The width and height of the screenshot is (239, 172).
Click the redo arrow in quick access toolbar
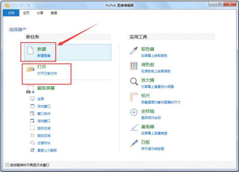pos(22,6)
